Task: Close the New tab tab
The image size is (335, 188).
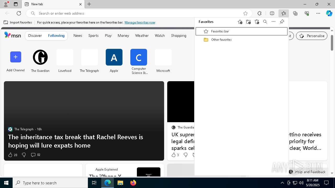Action: pos(80,4)
